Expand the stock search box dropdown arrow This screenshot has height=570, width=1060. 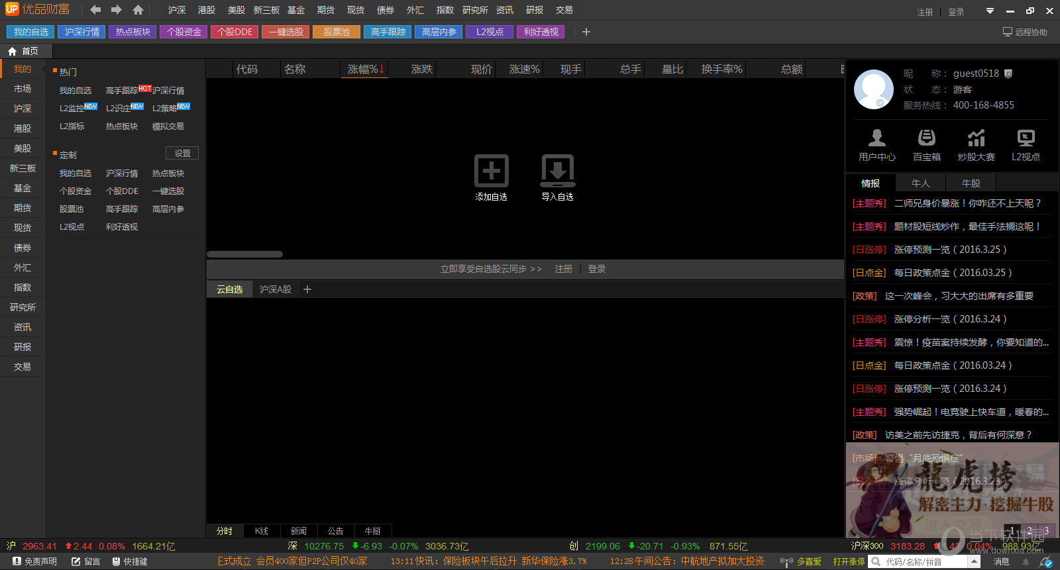[974, 561]
